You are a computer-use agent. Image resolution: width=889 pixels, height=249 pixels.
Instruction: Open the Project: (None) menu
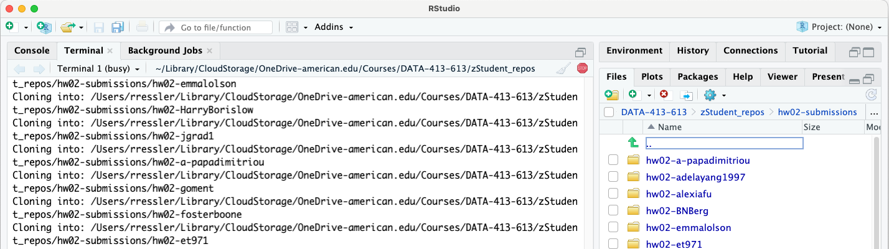click(x=839, y=27)
